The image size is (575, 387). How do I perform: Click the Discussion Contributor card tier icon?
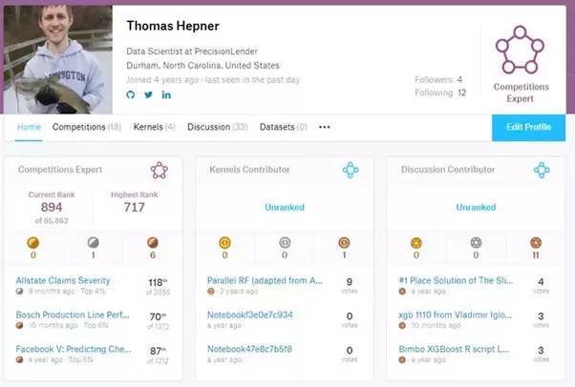coord(542,171)
